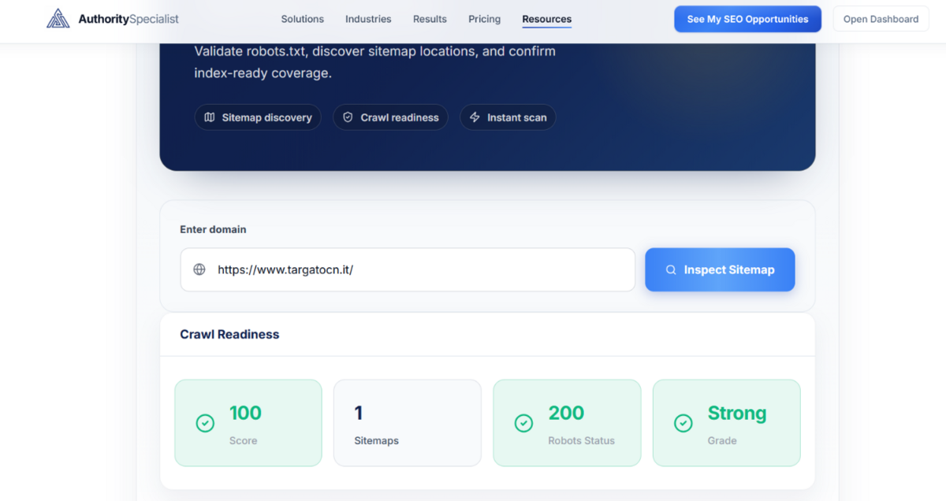Click the lightning bolt Instant scan icon
Image resolution: width=946 pixels, height=501 pixels.
tap(475, 117)
